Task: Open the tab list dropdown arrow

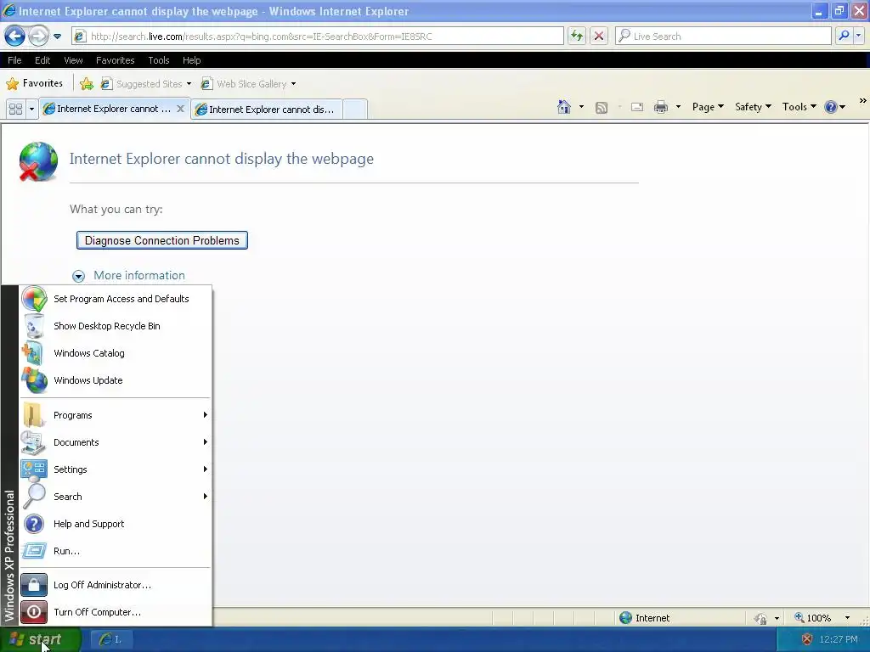Action: [x=31, y=109]
